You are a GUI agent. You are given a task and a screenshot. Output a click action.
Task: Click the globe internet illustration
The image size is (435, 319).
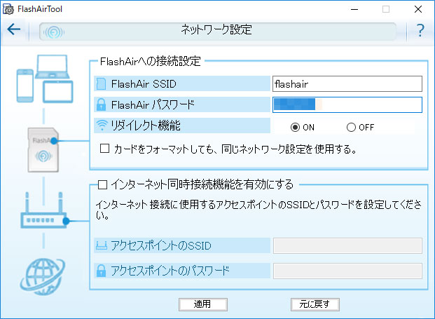click(43, 276)
